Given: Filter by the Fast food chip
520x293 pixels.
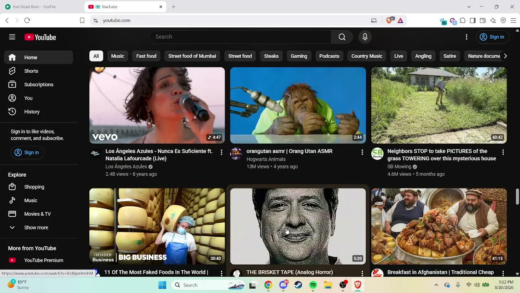Looking at the screenshot, I should point(146,56).
